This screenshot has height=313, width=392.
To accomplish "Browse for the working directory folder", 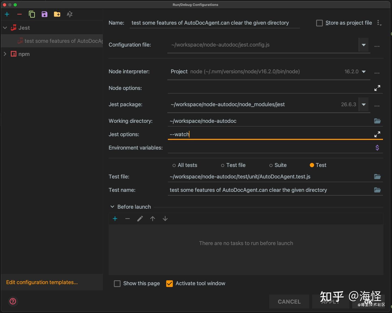I will [377, 121].
